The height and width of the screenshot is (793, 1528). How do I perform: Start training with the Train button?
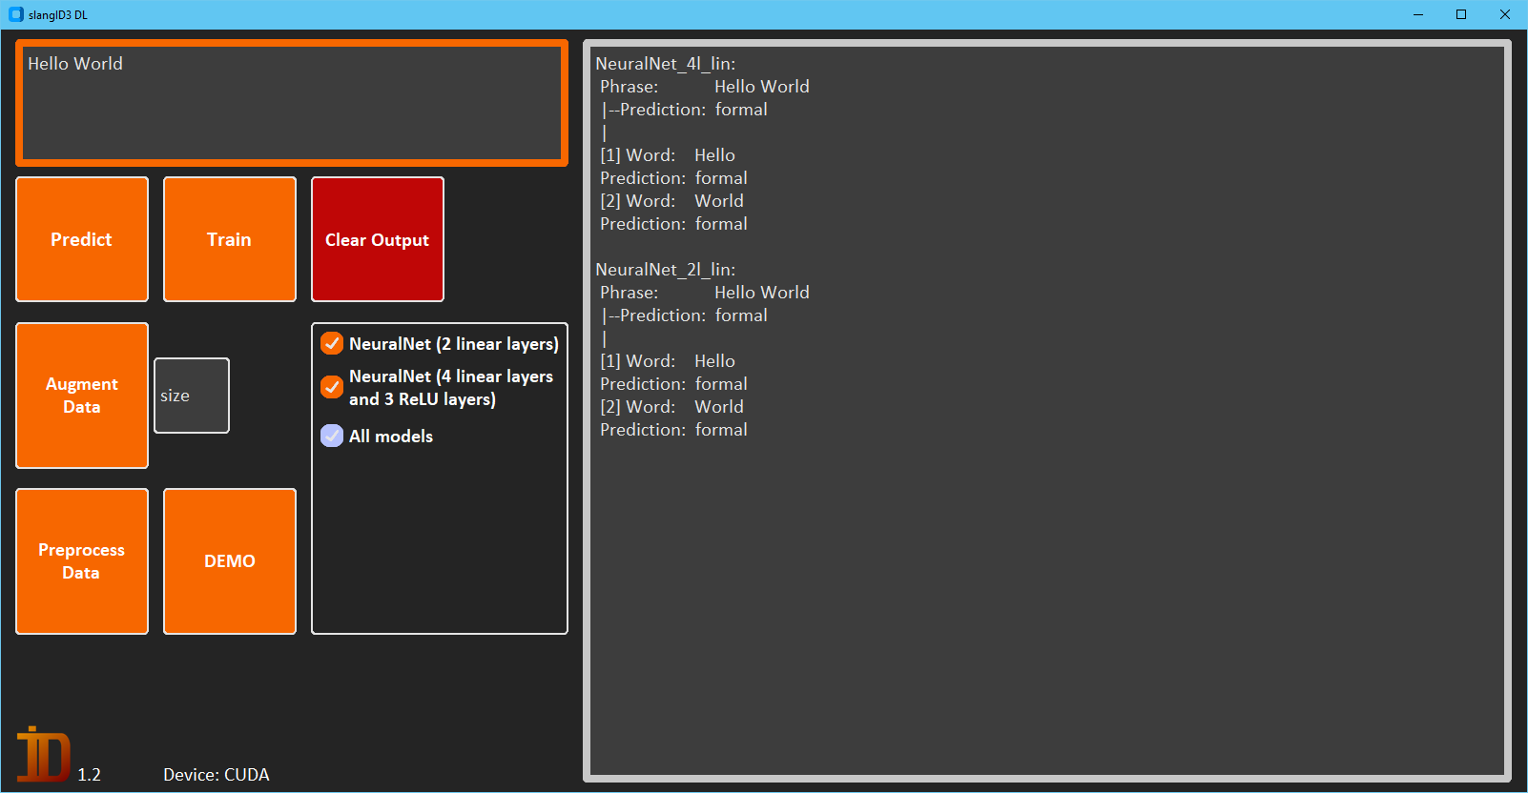click(230, 239)
